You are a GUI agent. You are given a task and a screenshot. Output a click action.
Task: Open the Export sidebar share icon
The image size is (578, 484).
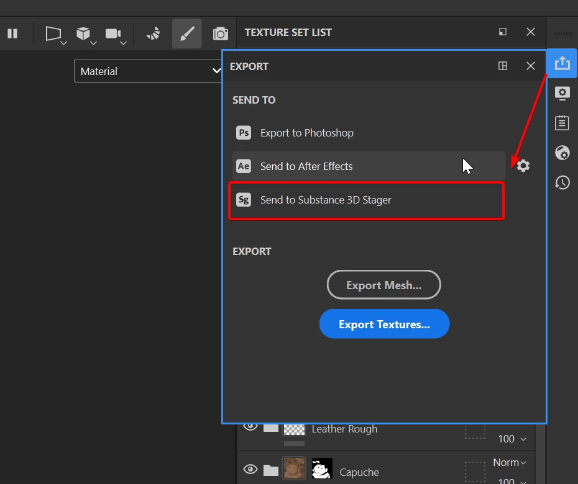tap(562, 63)
